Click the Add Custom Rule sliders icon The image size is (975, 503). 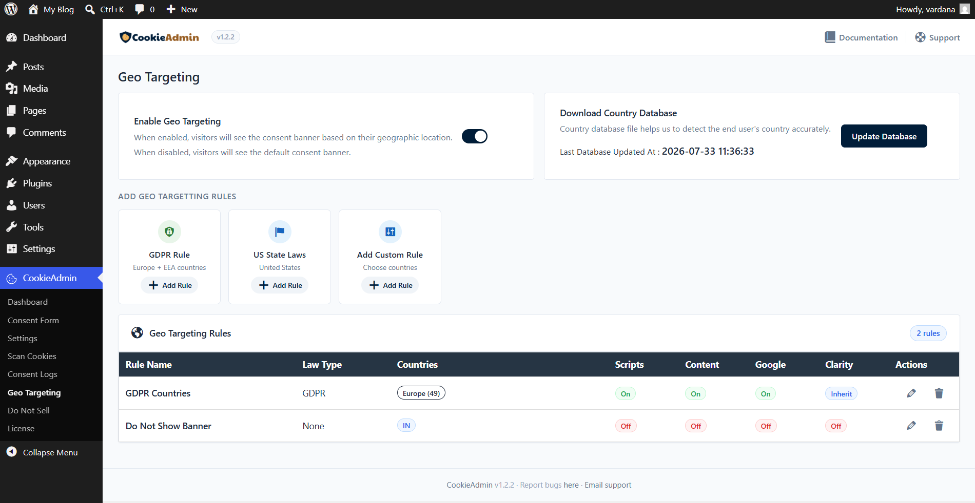(390, 232)
